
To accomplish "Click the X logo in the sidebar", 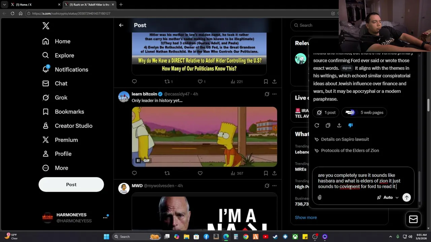I will 46,26.
